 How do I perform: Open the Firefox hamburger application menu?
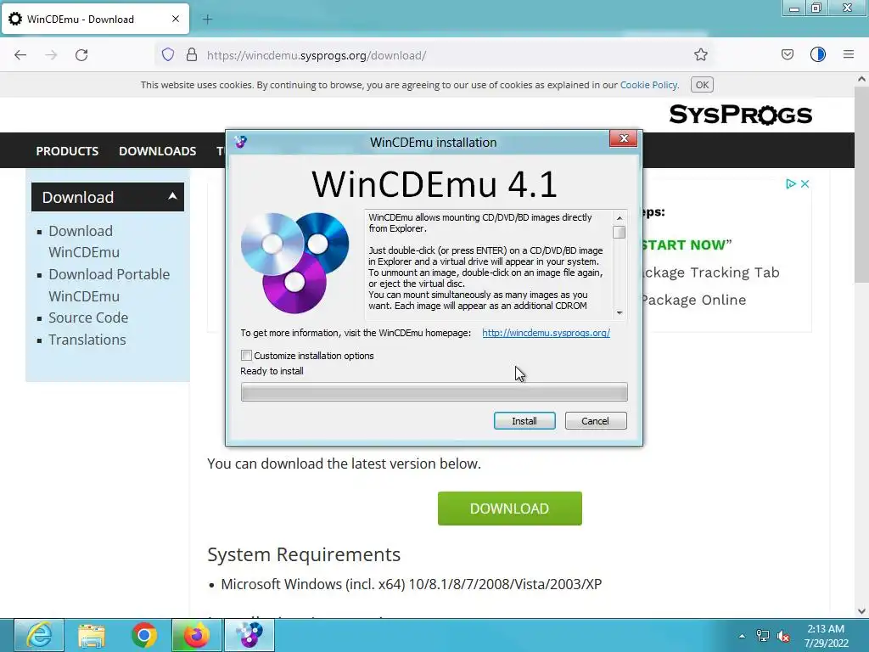click(x=849, y=55)
